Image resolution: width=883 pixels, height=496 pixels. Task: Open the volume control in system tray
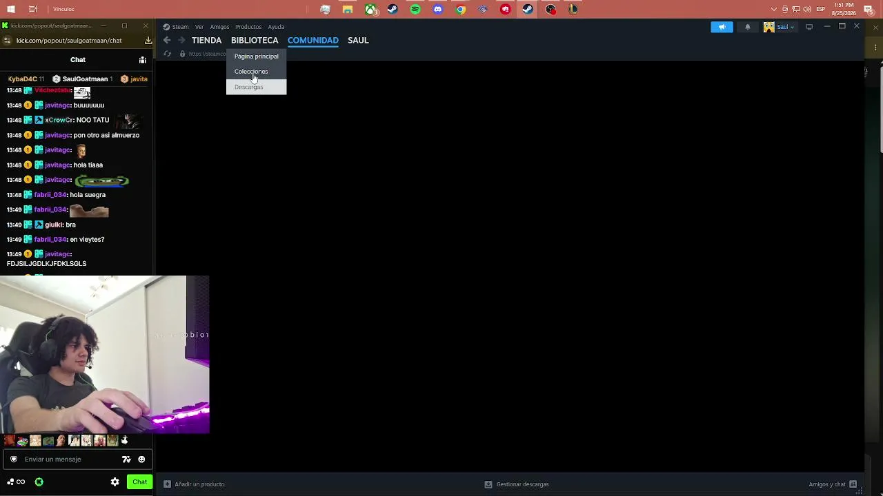click(x=807, y=10)
